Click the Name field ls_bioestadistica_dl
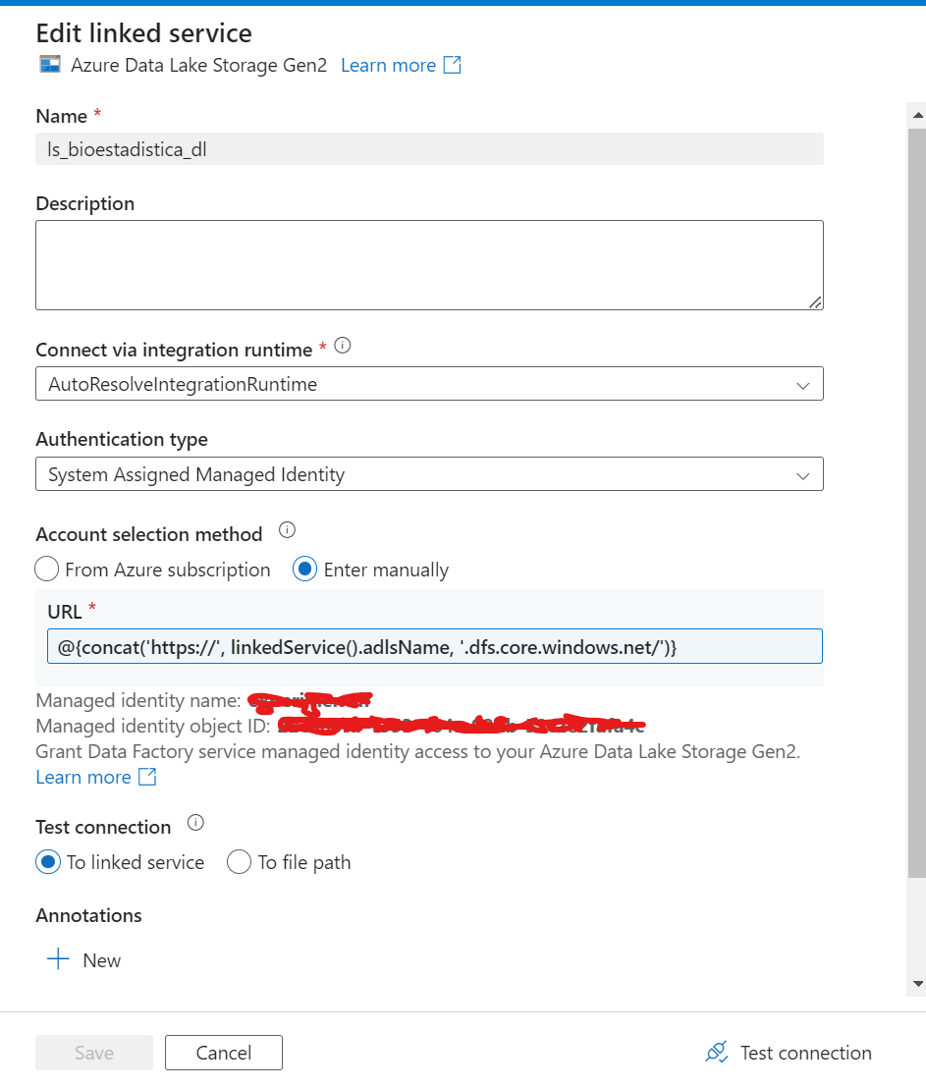926x1088 pixels. 429,149
